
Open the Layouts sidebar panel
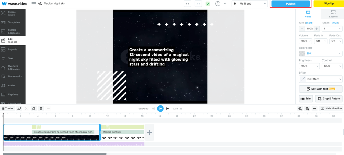(13, 50)
